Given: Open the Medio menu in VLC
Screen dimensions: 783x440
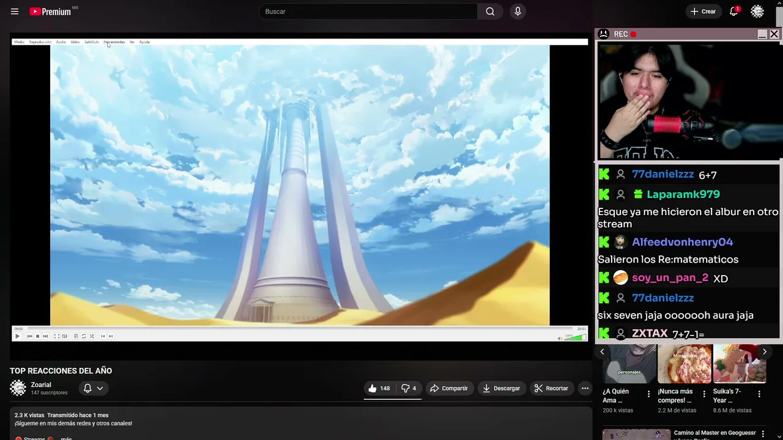Looking at the screenshot, I should coord(19,42).
